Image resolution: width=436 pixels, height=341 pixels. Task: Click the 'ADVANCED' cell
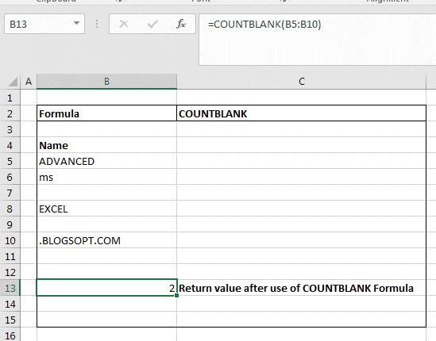point(106,161)
